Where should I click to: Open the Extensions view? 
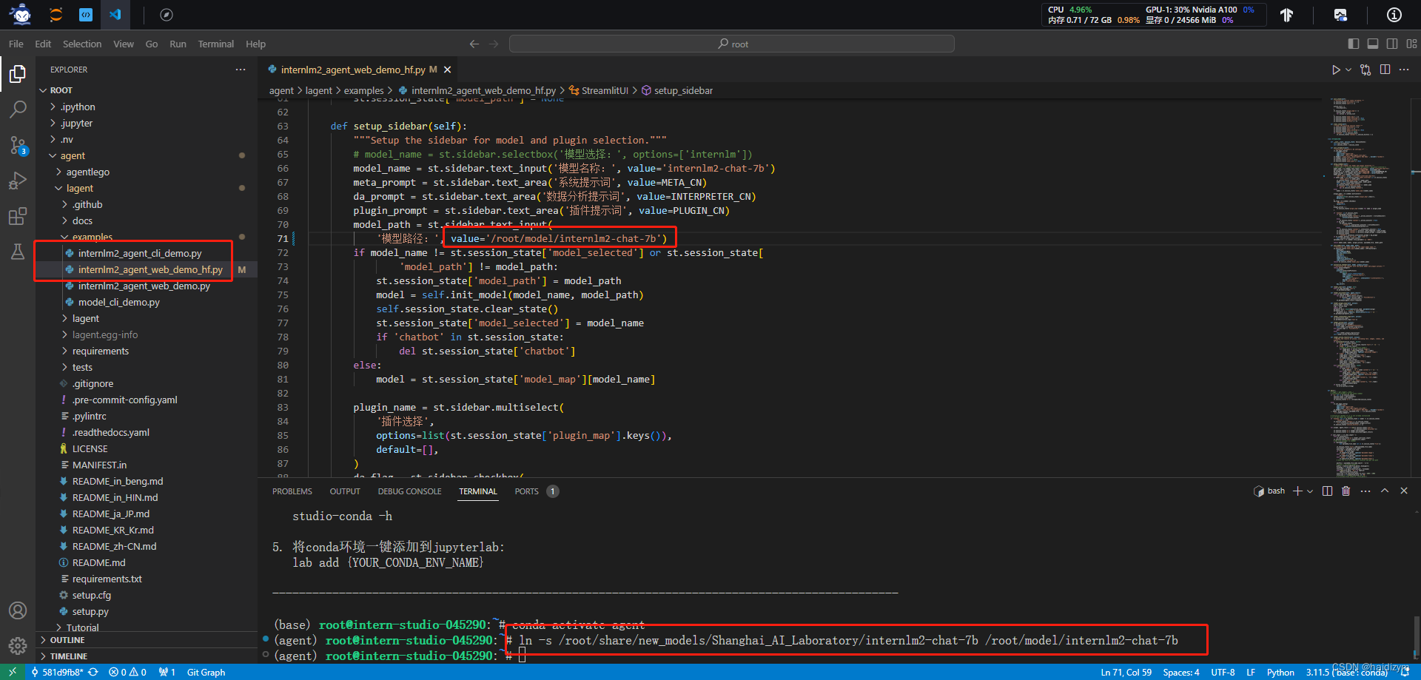point(18,216)
